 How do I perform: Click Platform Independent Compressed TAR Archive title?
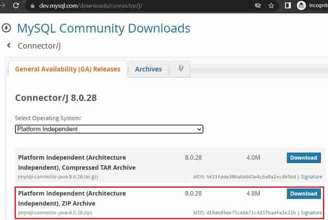[77, 163]
